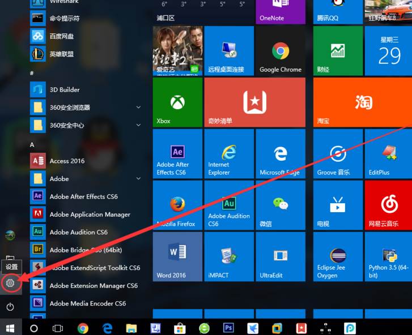Screen dimensions: 412x335
Task: Click the A letter group header
Action: coord(32,145)
